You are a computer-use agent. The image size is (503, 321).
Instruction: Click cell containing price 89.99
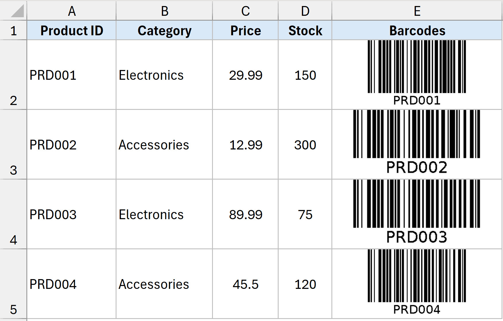(245, 215)
